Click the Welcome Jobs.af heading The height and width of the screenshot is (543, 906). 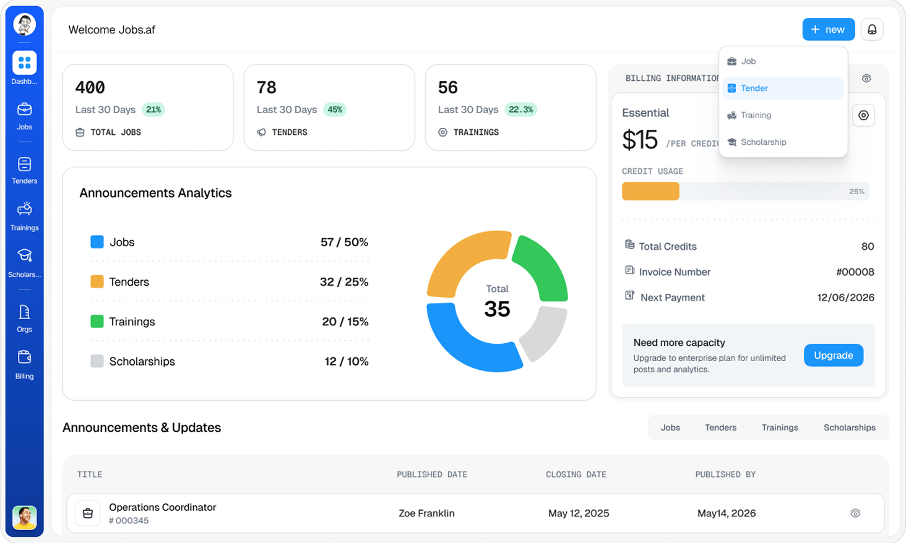click(111, 30)
